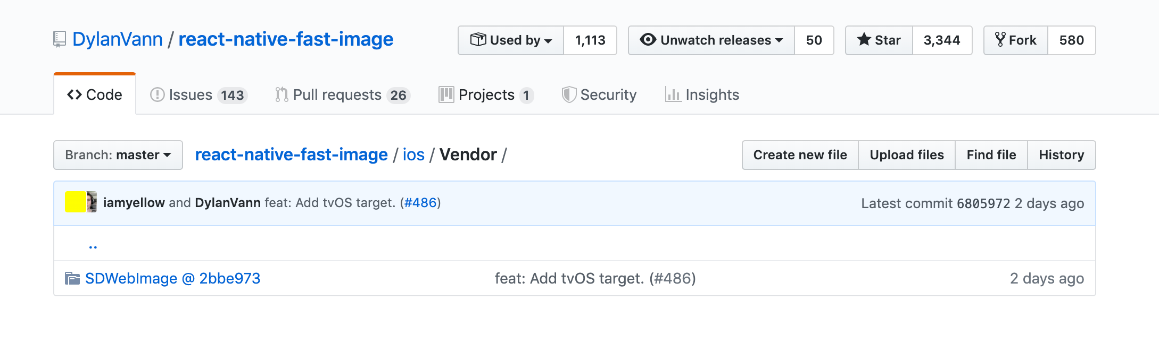Screen dimensions: 1159x343
Task: Click the Create new file button
Action: (x=799, y=155)
